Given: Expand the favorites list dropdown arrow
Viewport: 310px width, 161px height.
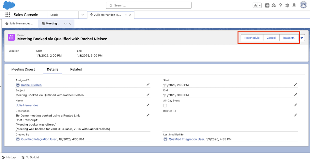Looking at the screenshot, I should tap(260, 6).
